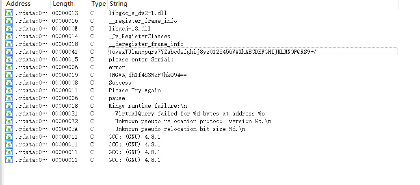Click the 's' icon for libgcj-13.dll row
Viewport: 420px width, 185px height.
(9, 28)
